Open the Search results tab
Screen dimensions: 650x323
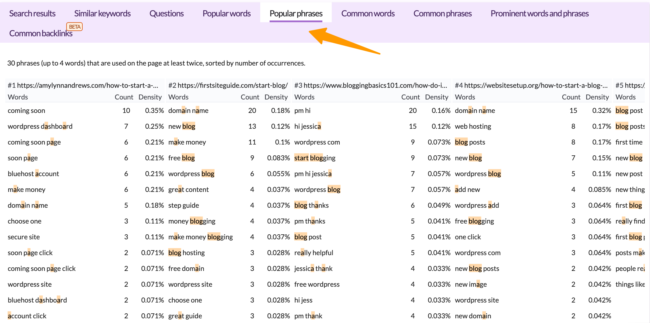click(32, 13)
